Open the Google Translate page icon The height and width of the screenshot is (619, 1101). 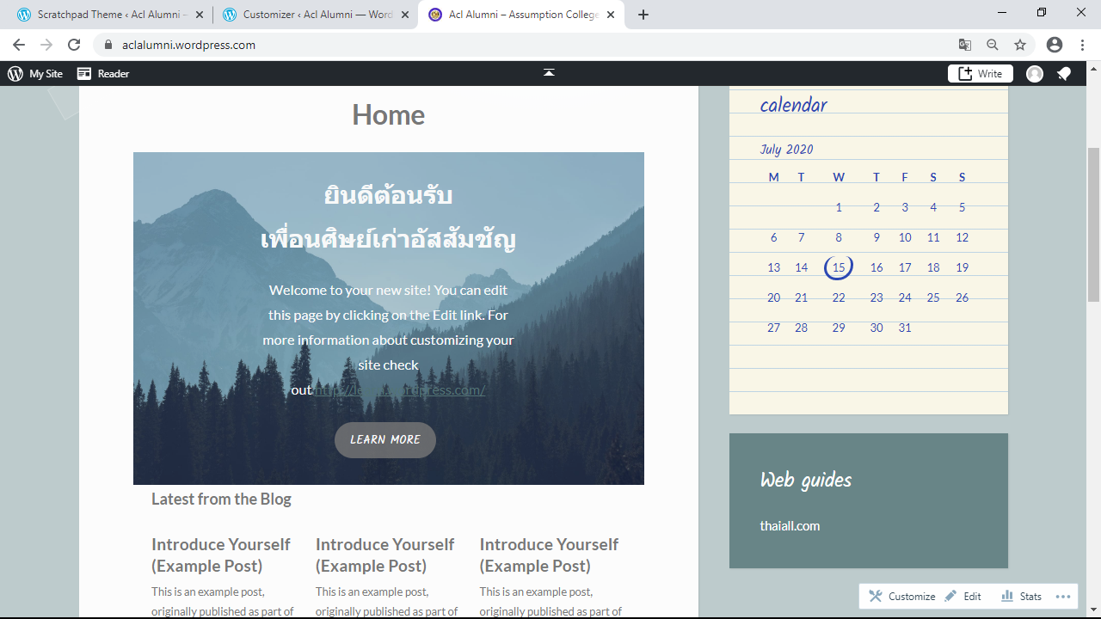(965, 45)
